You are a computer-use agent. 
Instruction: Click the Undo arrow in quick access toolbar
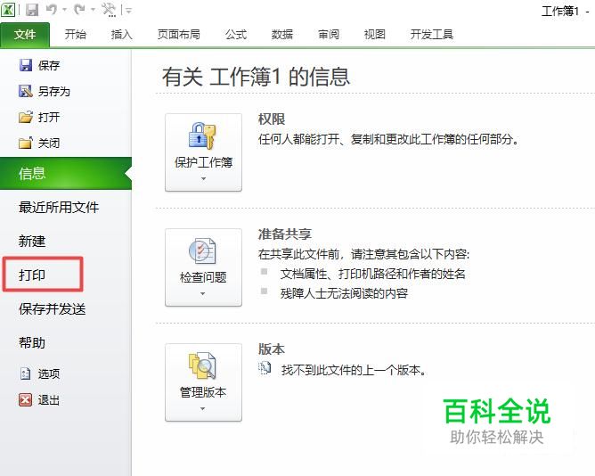[52, 10]
